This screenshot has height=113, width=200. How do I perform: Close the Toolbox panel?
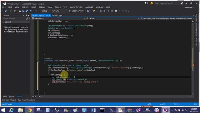tap(28, 15)
